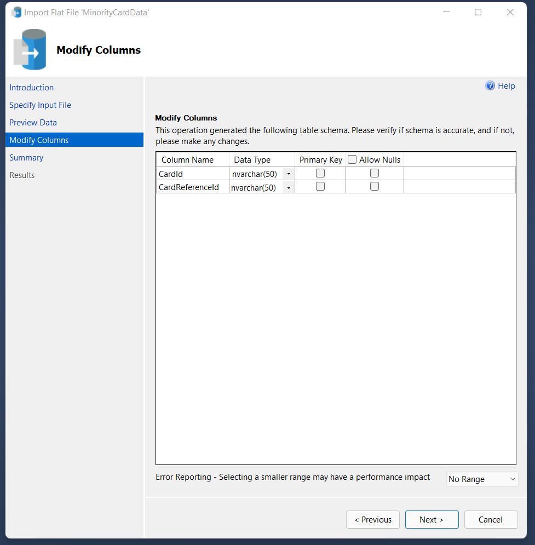Go to the Preview Data step
This screenshot has height=545, width=535.
click(x=33, y=123)
